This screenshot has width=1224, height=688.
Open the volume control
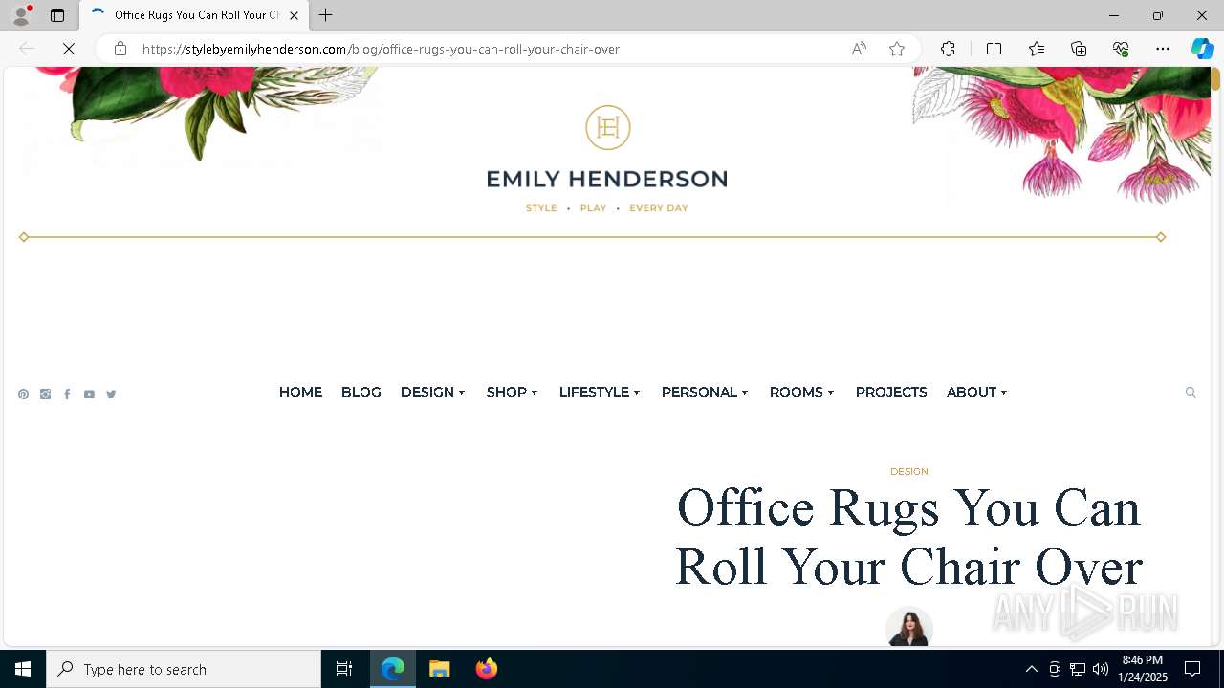[1101, 669]
